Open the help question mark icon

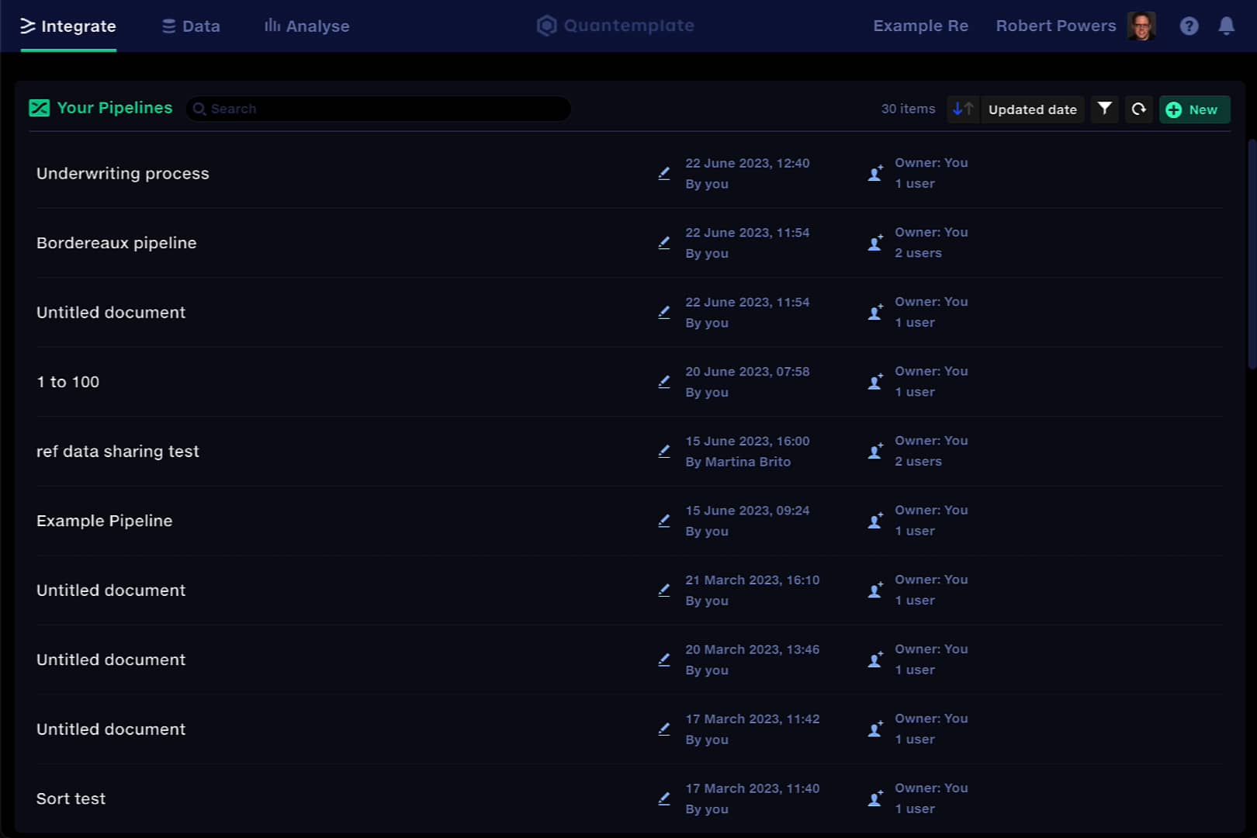(1189, 26)
